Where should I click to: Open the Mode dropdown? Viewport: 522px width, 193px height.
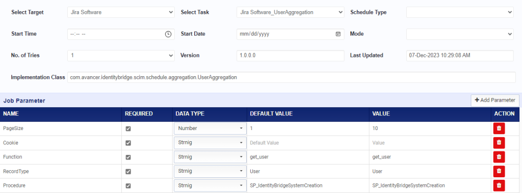(x=460, y=34)
